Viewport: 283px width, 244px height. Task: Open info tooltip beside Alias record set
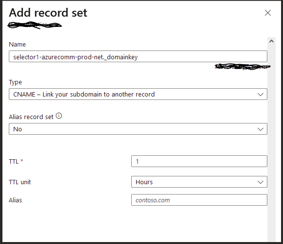tap(59, 116)
